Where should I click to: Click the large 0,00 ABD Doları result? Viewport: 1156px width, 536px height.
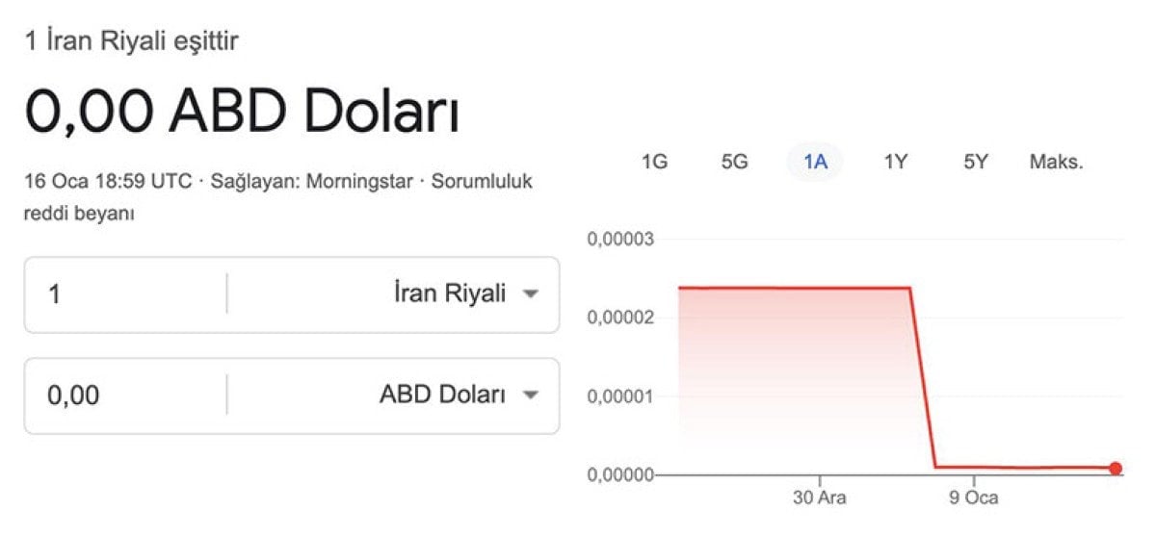tap(242, 114)
